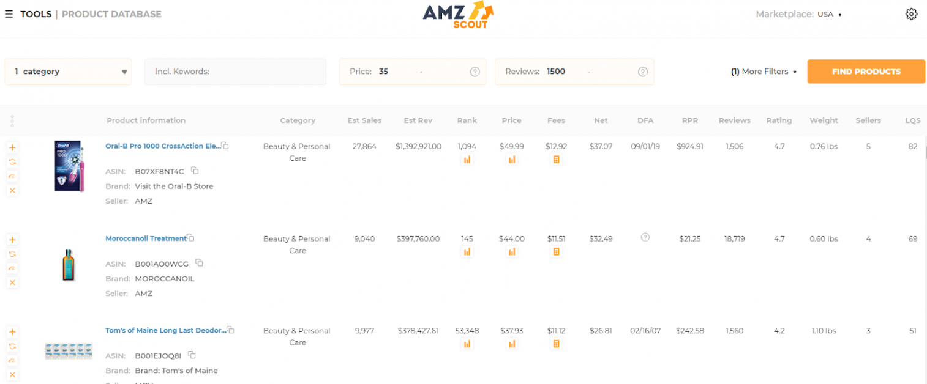Screen dimensions: 927x384
Task: Click the help icon in Price filter
Action: (475, 72)
